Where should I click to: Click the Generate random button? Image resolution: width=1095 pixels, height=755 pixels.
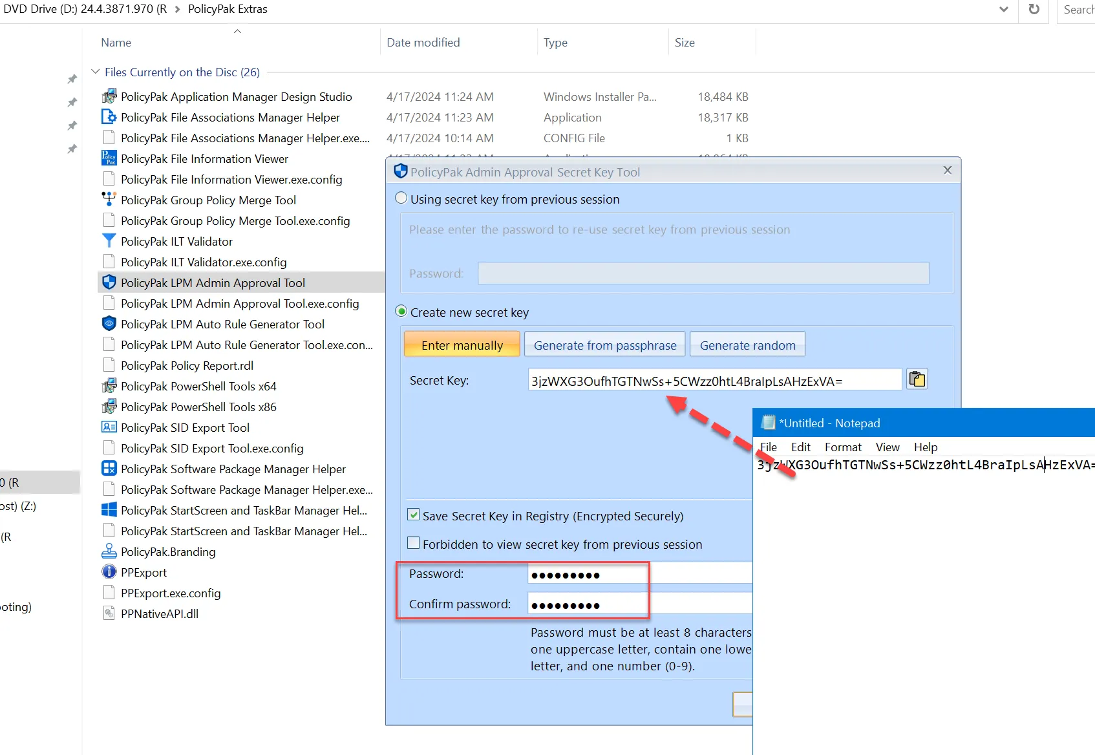747,344
